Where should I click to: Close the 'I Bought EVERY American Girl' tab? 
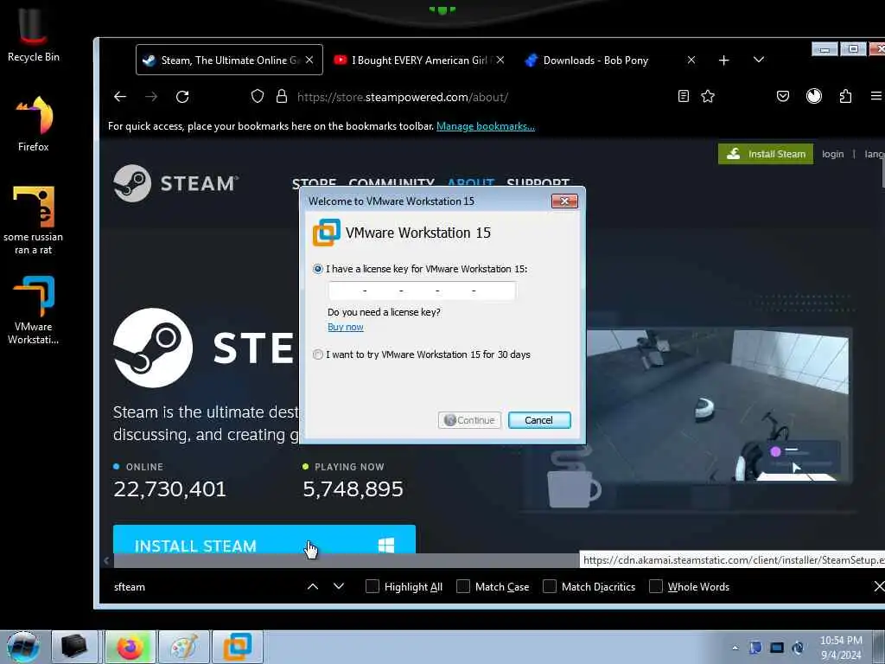[500, 60]
